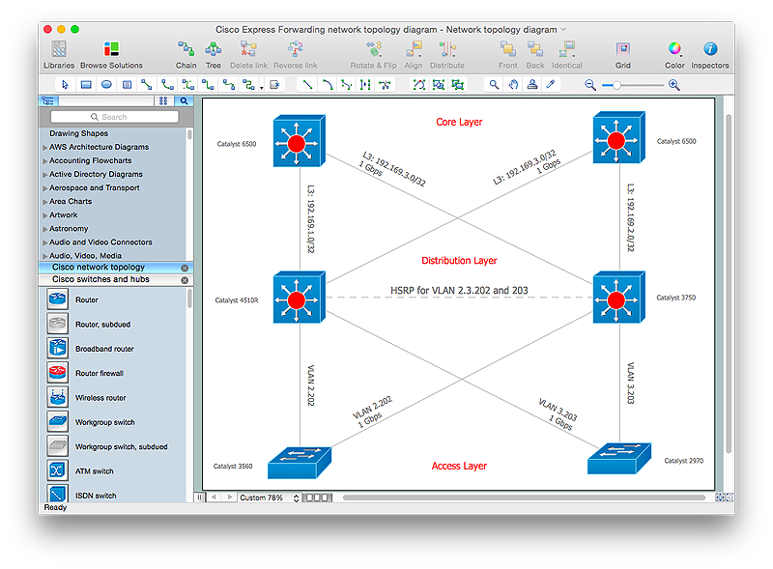Activate the Chain connection mode
The image size is (773, 569).
coord(186,55)
